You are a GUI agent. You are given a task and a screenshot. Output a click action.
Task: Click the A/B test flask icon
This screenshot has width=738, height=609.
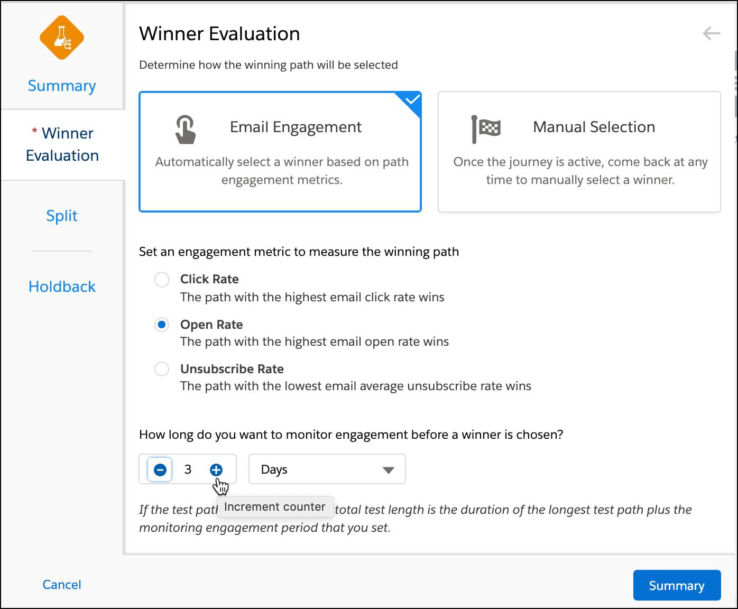[62, 37]
